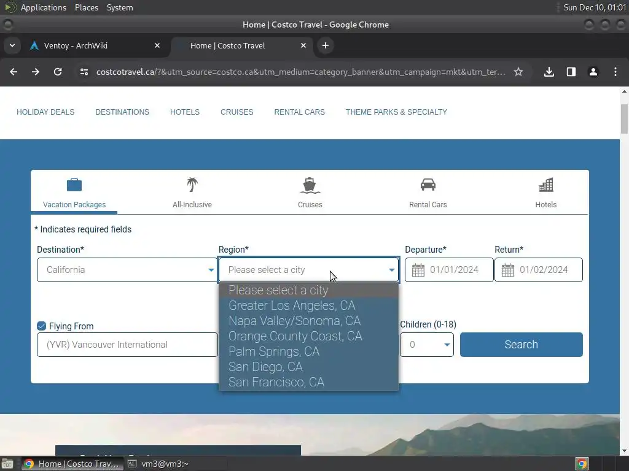629x471 pixels.
Task: Select the Vacation Packages briefcase icon
Action: [74, 185]
